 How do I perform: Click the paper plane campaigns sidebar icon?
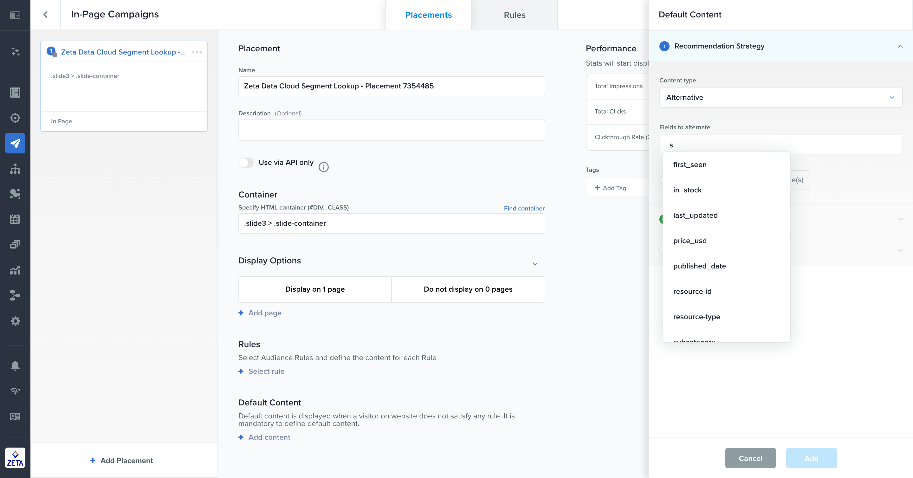point(15,143)
